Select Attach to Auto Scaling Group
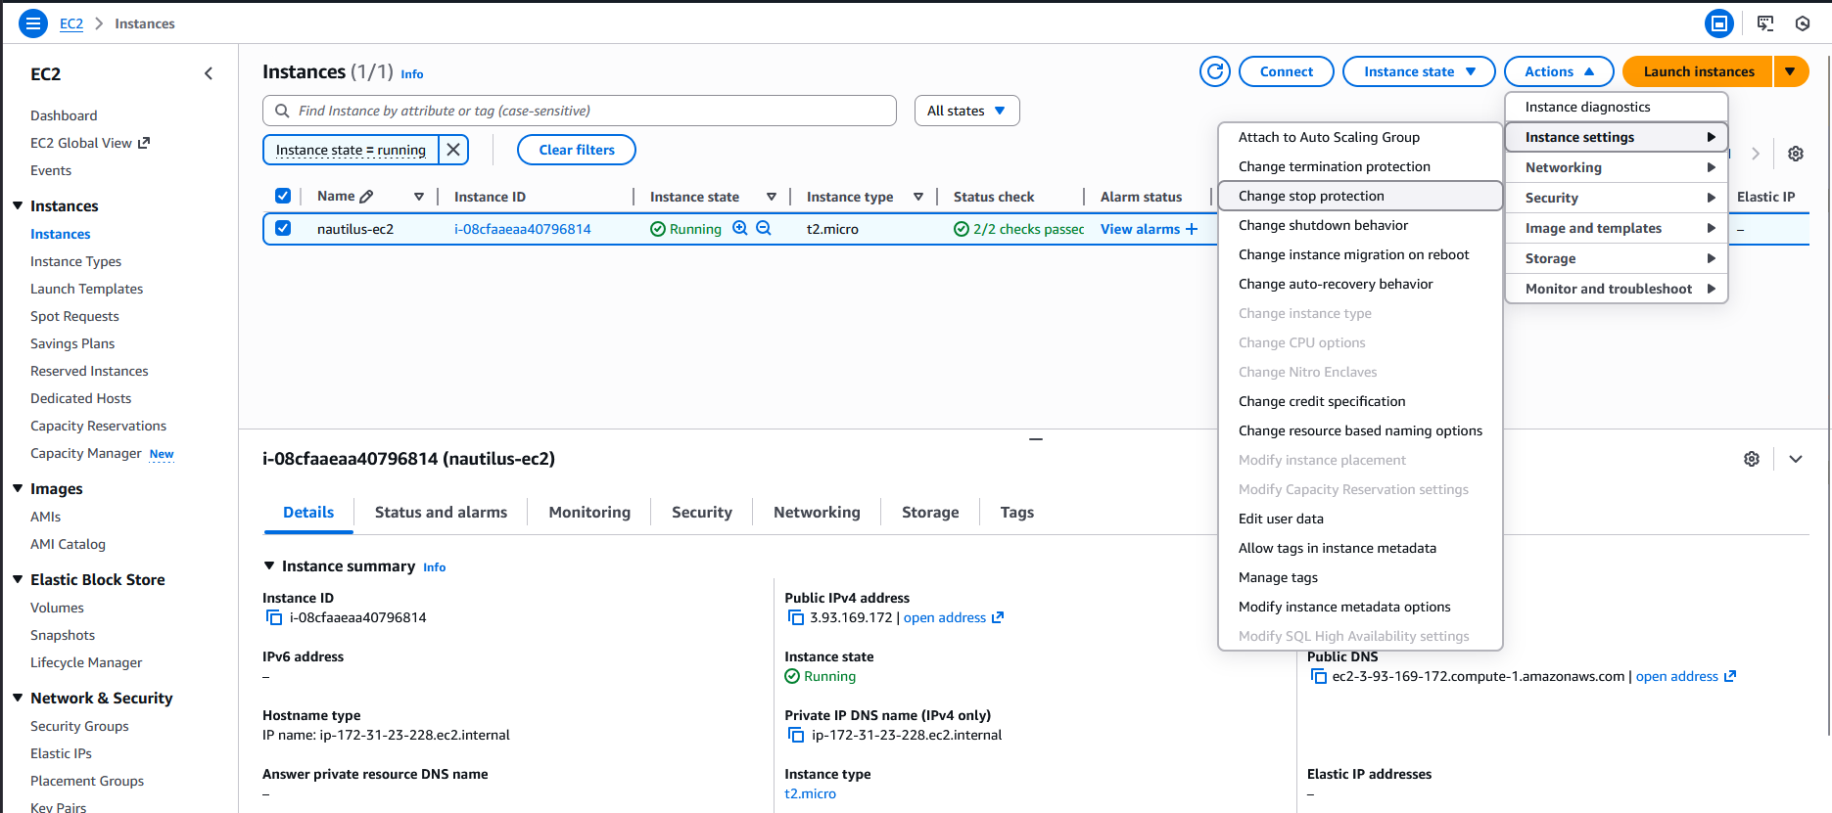 (x=1360, y=137)
